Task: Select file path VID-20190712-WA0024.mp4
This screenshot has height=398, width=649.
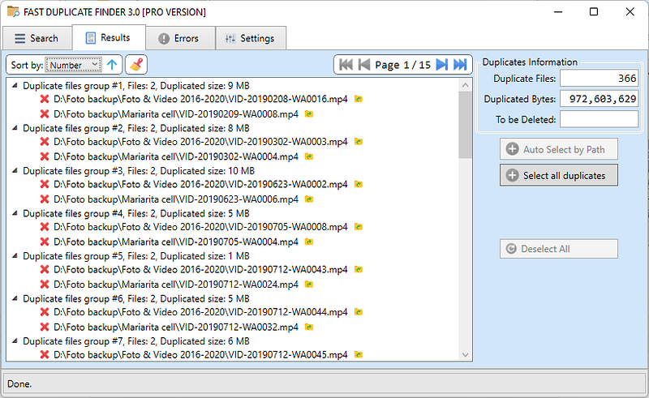Action: pyautogui.click(x=176, y=285)
